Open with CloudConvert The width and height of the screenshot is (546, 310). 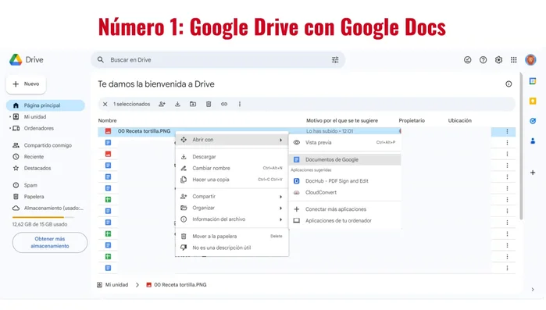pos(345,192)
